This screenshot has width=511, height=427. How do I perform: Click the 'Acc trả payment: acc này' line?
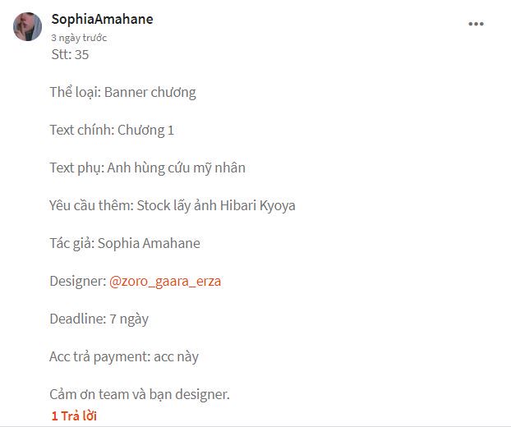tap(124, 356)
